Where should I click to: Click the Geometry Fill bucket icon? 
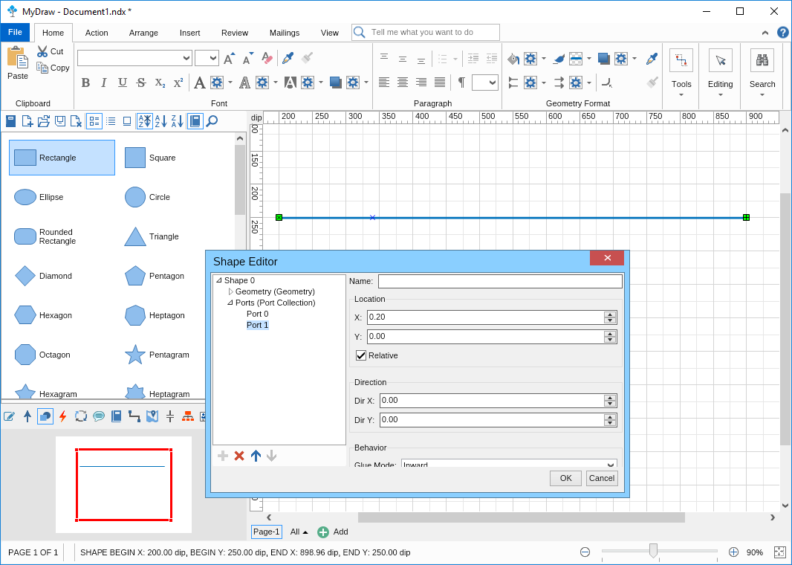click(513, 59)
